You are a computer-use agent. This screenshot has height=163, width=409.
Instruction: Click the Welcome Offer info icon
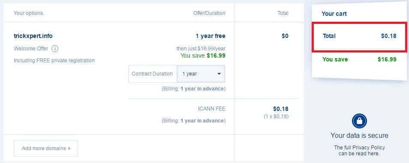tap(55, 49)
